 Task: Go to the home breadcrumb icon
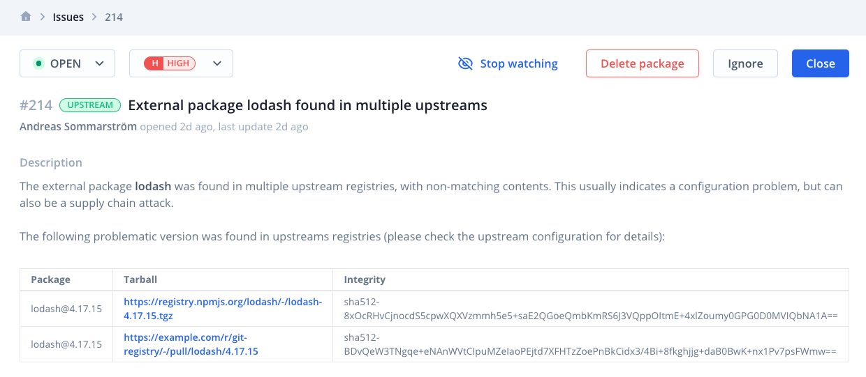coord(26,17)
